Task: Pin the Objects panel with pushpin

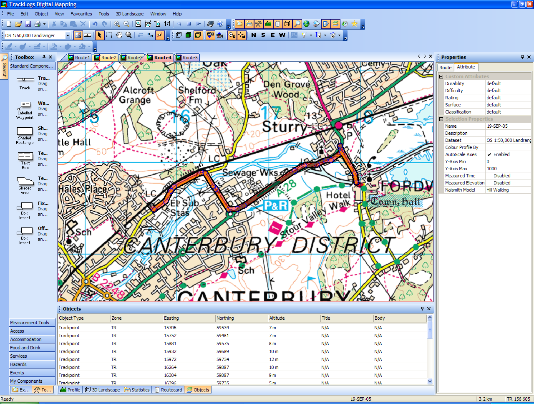Action: coord(422,309)
